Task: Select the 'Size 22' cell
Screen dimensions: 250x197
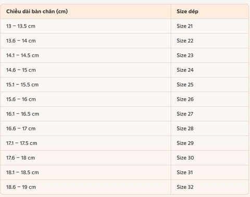Action: pyautogui.click(x=210, y=41)
